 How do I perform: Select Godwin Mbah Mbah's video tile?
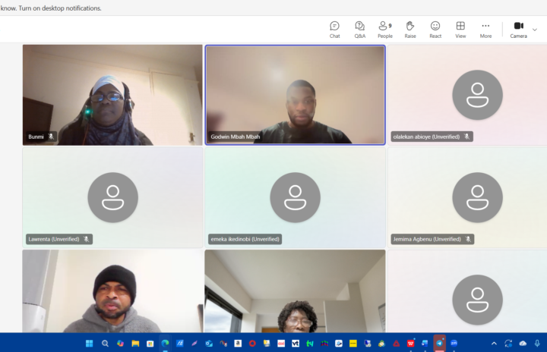pyautogui.click(x=295, y=95)
